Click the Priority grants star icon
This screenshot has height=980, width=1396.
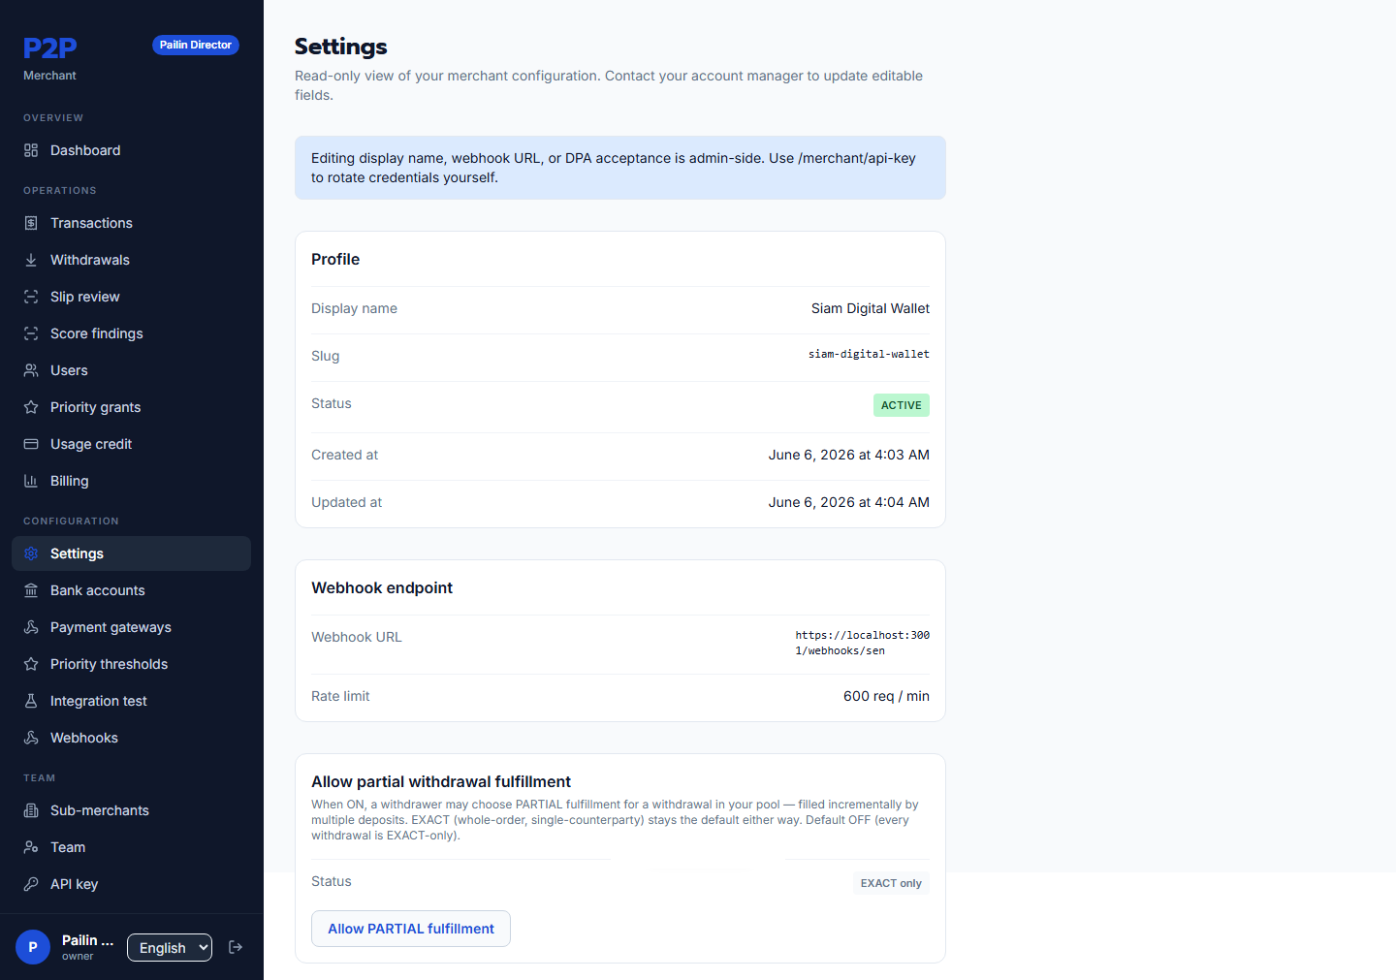point(31,407)
